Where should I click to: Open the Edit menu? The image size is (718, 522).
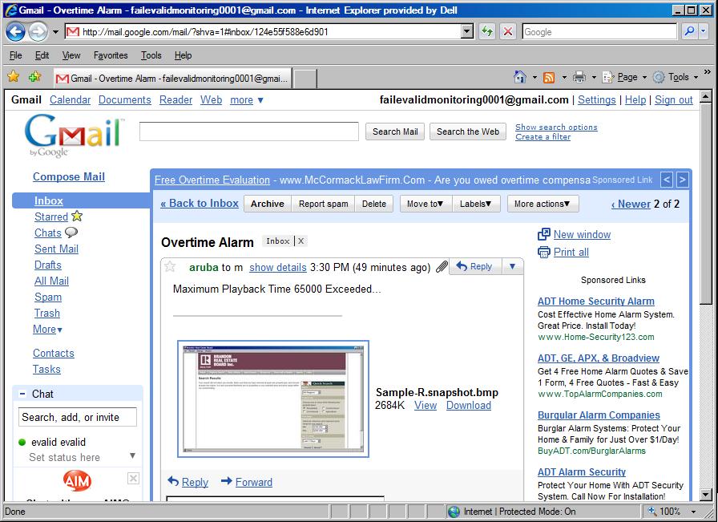click(x=42, y=55)
